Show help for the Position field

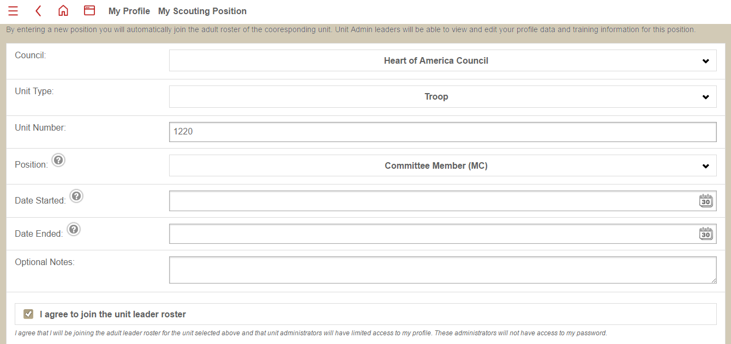(59, 161)
